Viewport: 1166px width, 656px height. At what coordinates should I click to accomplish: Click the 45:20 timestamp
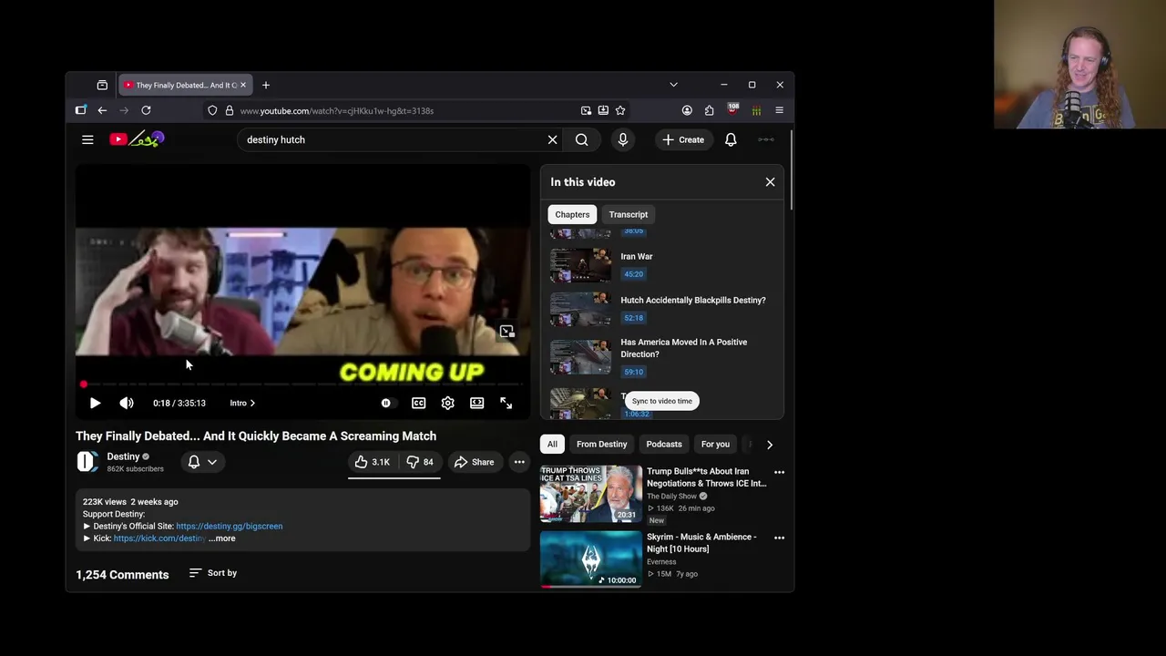(x=633, y=274)
